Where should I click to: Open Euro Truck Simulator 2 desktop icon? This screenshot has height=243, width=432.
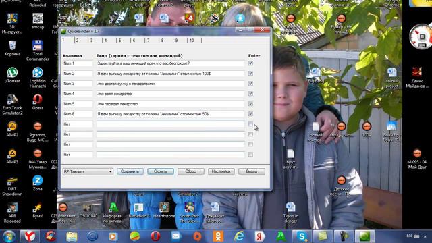12,105
